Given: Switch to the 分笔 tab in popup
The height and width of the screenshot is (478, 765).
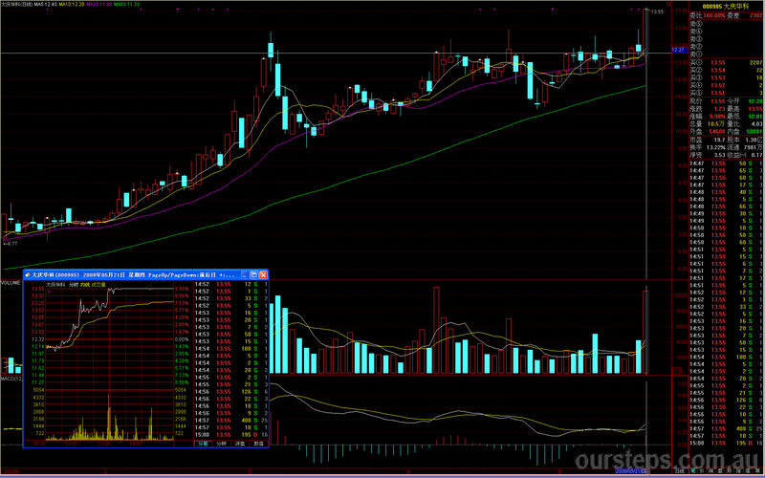Looking at the screenshot, I should (203, 444).
